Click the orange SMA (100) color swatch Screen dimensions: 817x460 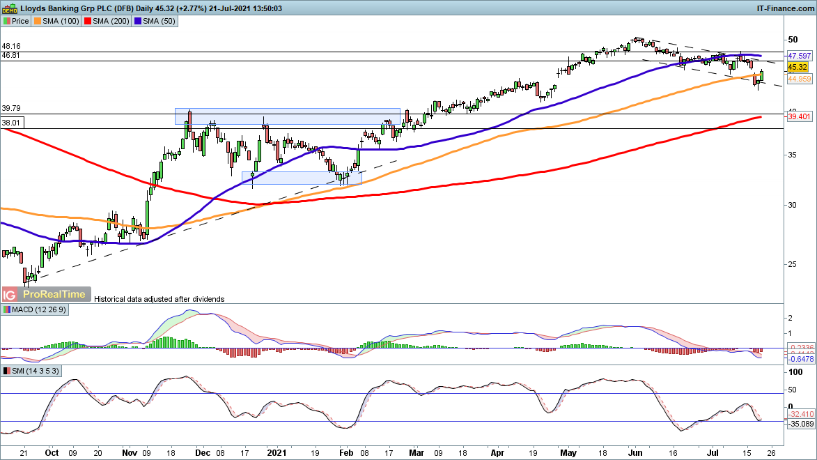(38, 22)
